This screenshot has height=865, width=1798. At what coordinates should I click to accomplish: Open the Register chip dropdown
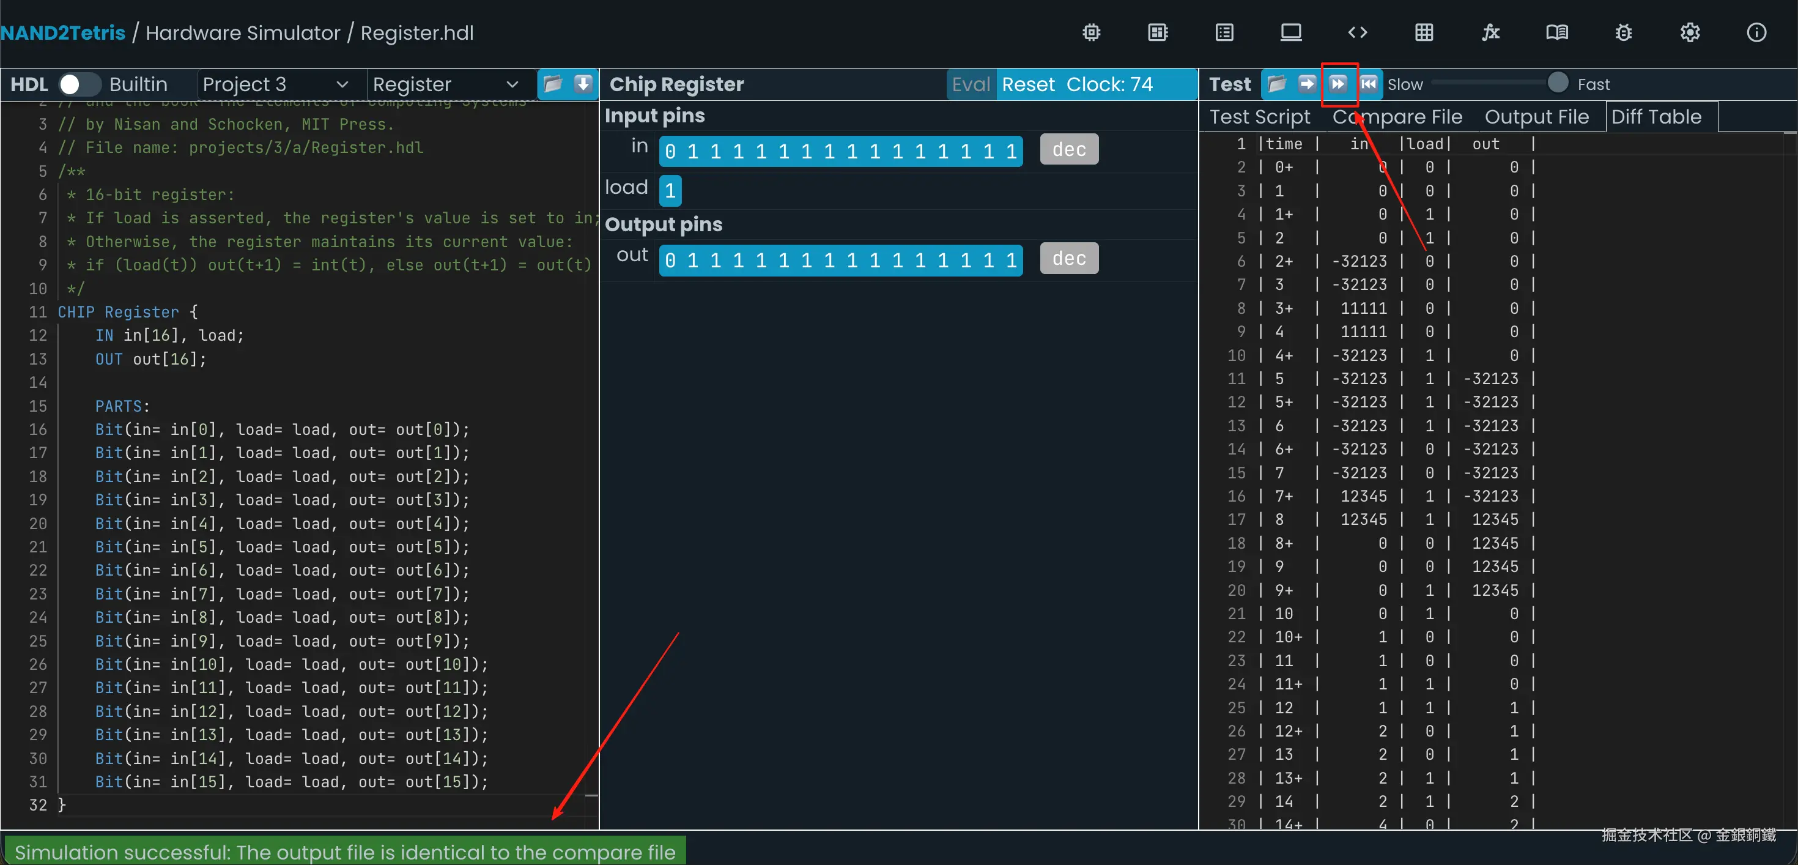(445, 84)
